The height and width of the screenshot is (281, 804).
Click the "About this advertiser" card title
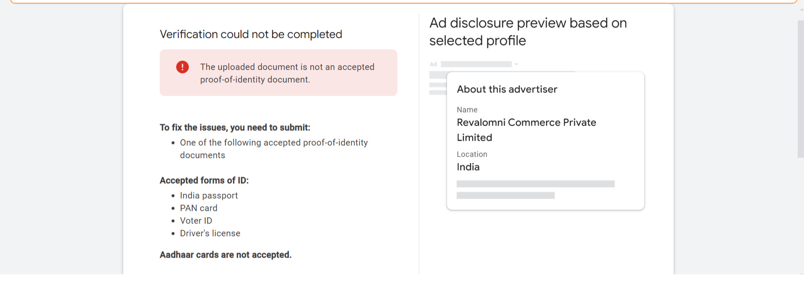pos(507,89)
